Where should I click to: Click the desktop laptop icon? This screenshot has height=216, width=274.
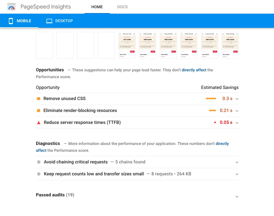pos(49,21)
